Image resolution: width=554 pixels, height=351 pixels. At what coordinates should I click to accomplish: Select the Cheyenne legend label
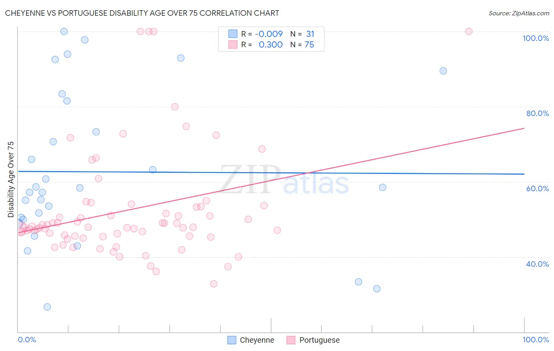[x=257, y=340]
